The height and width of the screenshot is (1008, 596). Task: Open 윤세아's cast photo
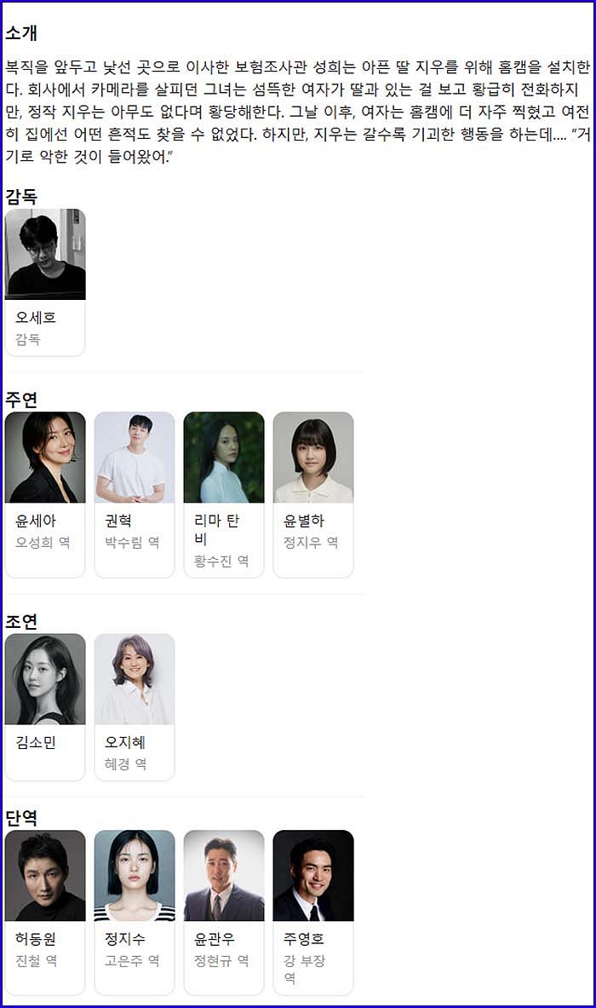[45, 457]
